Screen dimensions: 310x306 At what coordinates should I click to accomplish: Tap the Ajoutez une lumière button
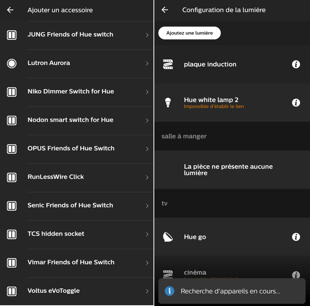(x=189, y=33)
